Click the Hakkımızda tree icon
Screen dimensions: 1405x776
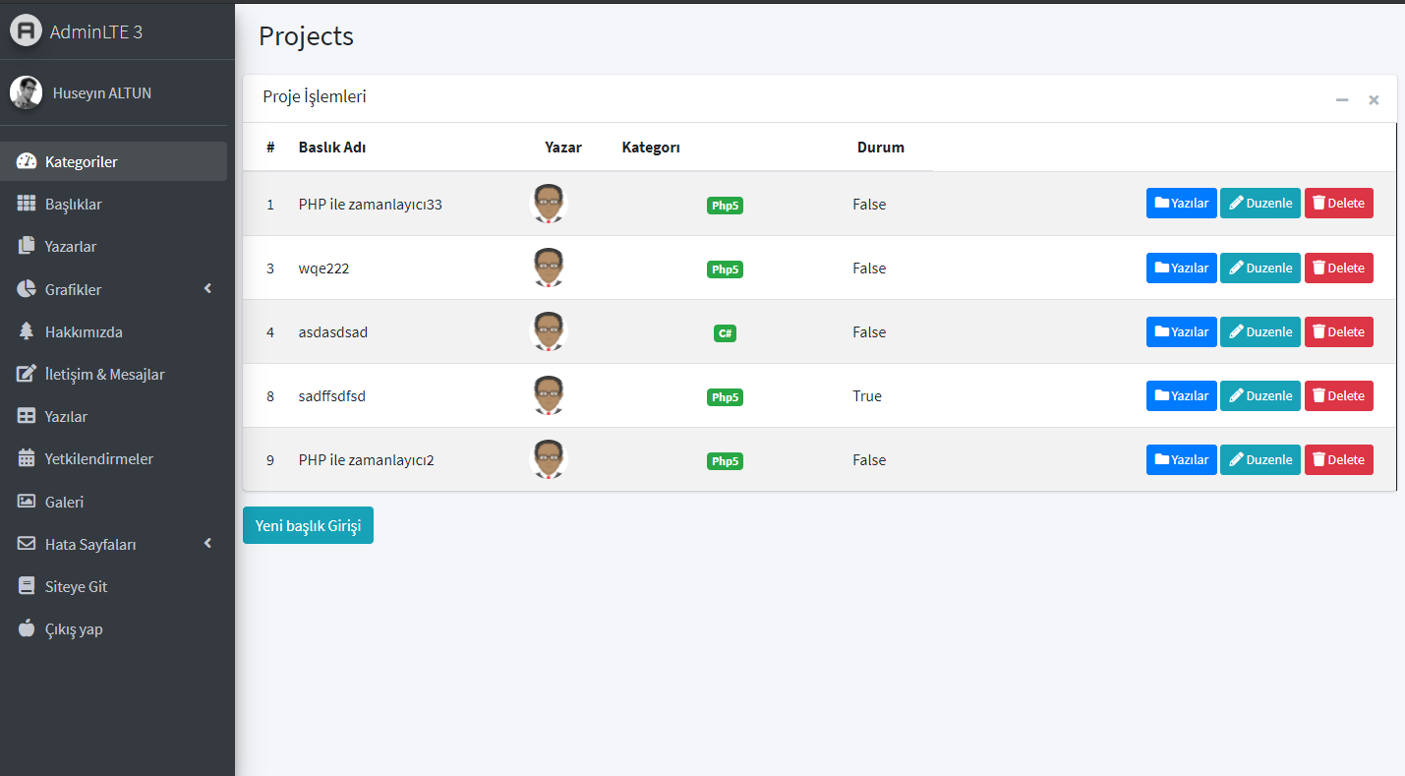[27, 331]
